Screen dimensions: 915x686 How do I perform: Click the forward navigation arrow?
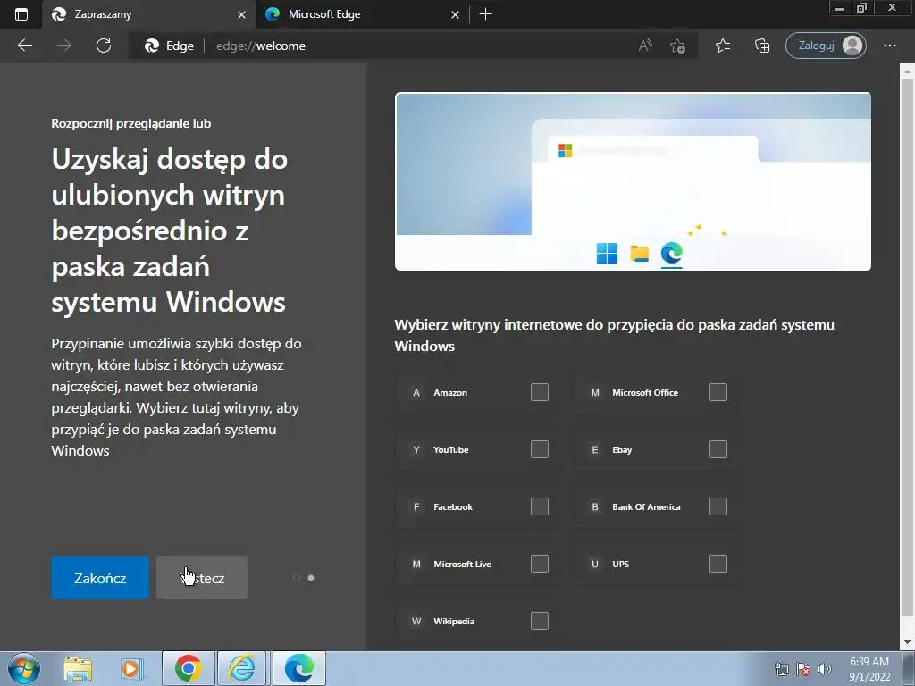tap(64, 46)
